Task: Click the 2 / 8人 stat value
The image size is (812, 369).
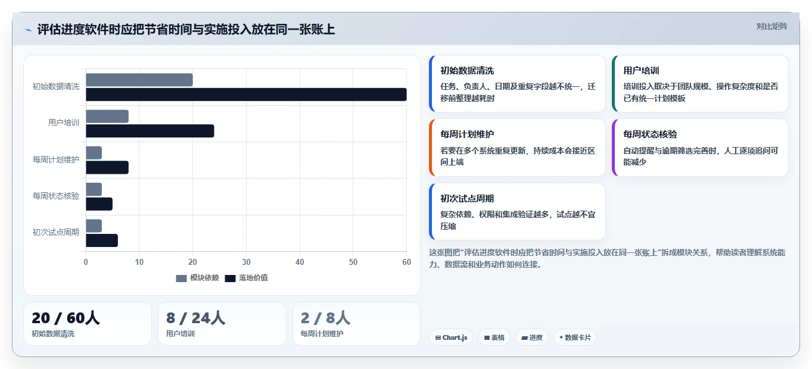Action: click(325, 318)
